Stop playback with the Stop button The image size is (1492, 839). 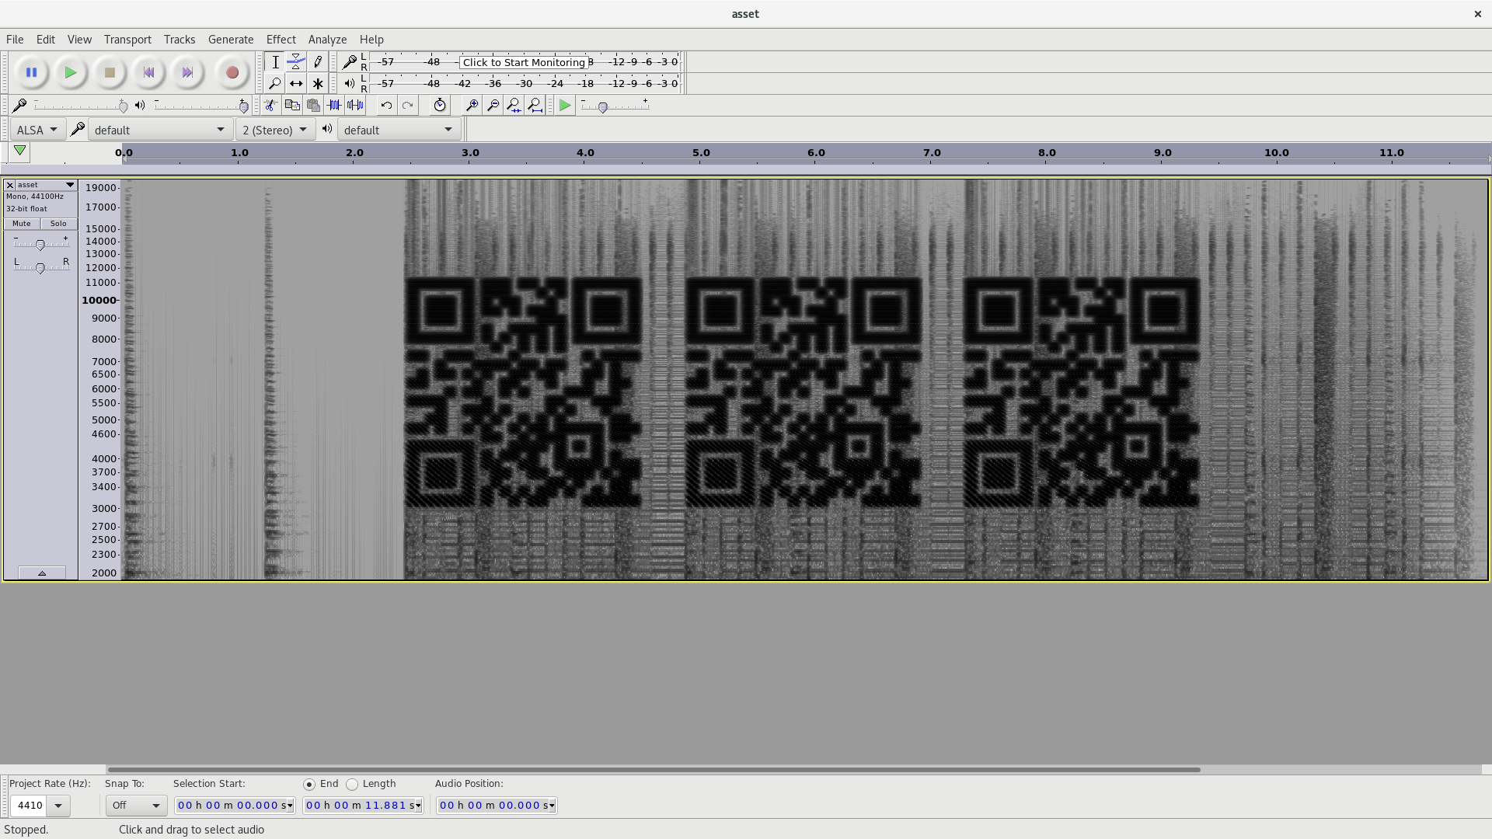click(110, 72)
